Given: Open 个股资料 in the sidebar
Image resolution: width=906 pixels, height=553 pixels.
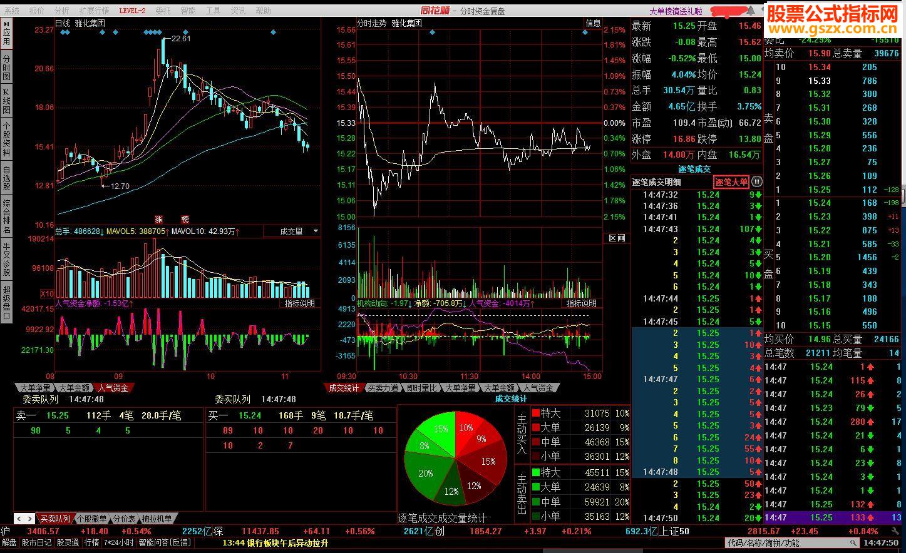Looking at the screenshot, I should [6, 140].
